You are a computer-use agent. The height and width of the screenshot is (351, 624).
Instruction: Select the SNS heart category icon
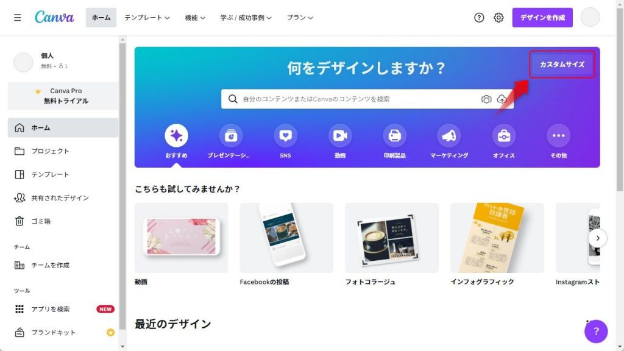[x=285, y=136]
